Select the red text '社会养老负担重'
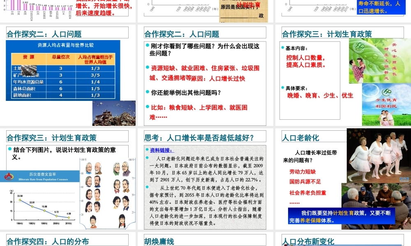 click(308, 193)
